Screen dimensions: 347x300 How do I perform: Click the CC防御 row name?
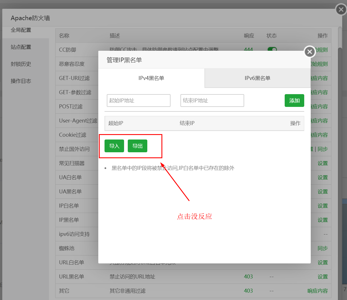point(67,50)
